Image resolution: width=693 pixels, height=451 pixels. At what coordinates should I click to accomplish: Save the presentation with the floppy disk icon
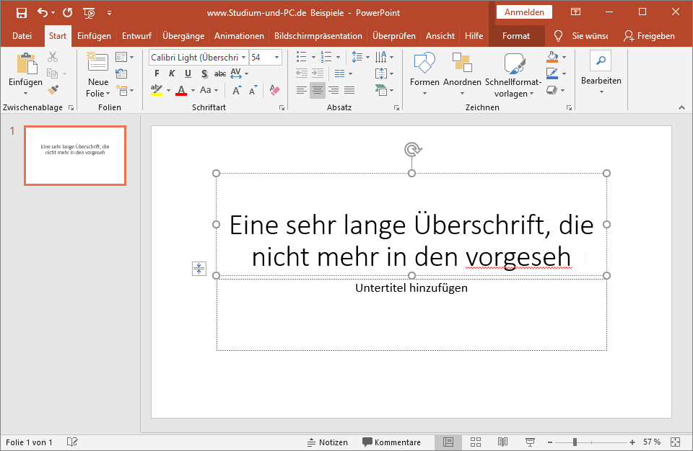(21, 13)
